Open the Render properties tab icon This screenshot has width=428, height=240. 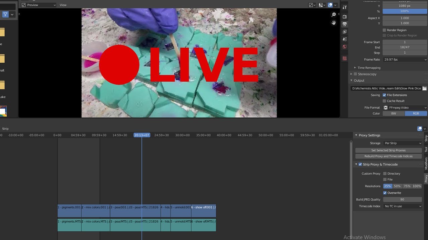345,16
